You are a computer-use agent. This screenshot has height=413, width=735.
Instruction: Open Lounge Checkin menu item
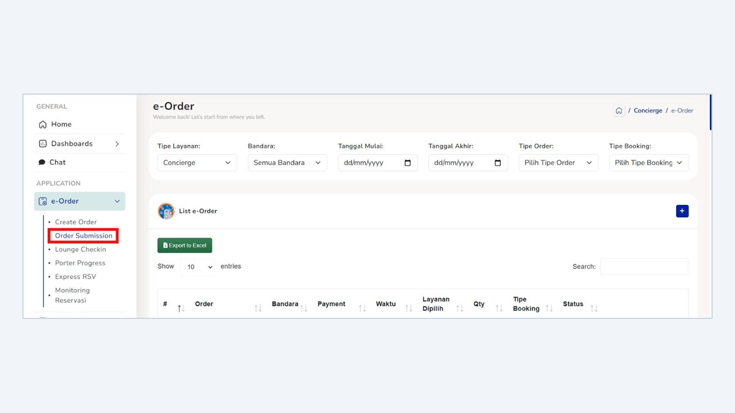(x=80, y=250)
